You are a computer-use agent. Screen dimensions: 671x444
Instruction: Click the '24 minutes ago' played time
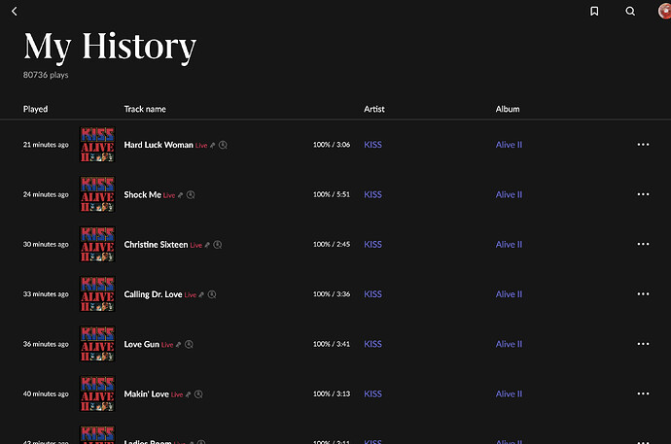tap(46, 194)
